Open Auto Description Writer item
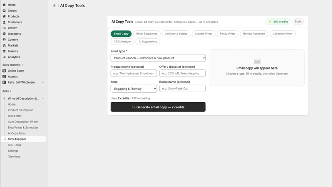Viewport: 333px width, 187px height. (x=23, y=122)
